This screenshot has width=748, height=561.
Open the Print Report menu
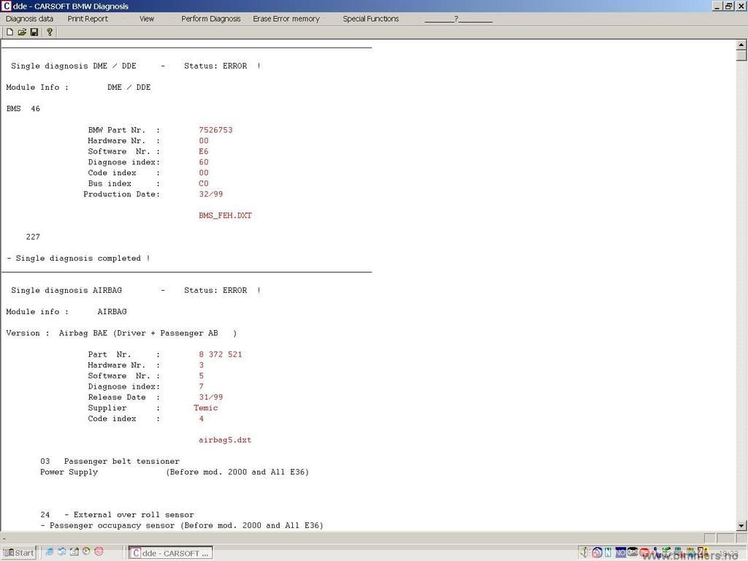click(x=88, y=19)
